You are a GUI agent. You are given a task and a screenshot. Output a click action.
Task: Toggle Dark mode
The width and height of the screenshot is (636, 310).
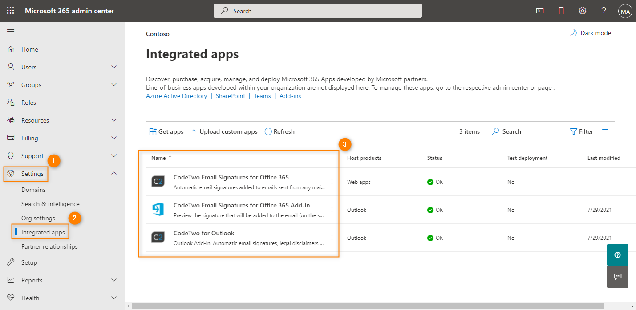[591, 33]
